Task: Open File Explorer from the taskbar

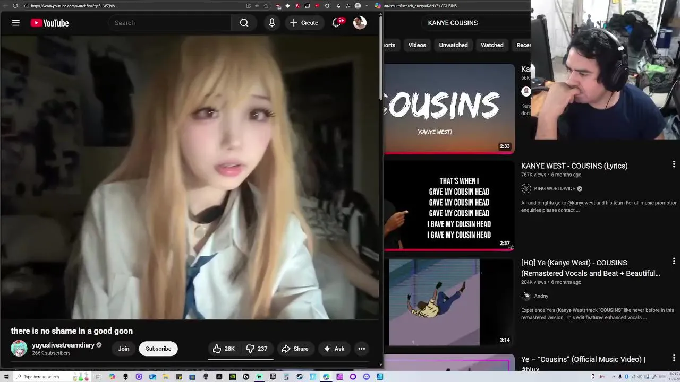Action: tap(166, 377)
